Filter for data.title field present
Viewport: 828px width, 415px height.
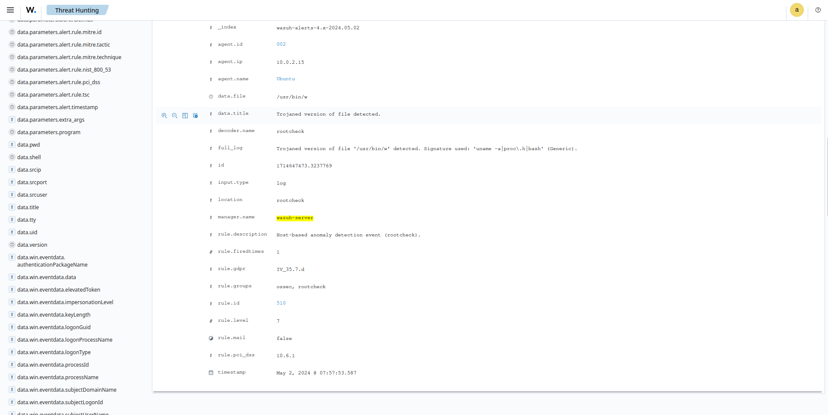195,116
